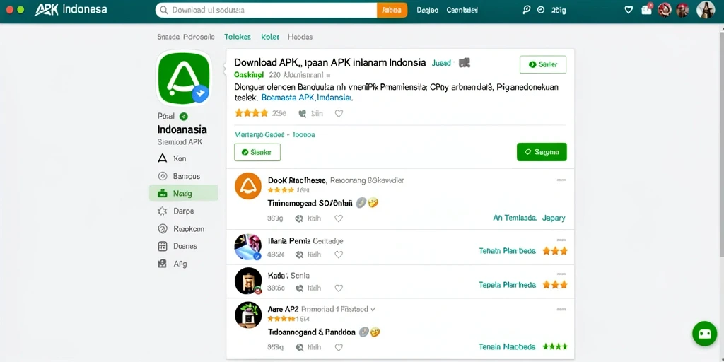This screenshot has height=362, width=724.
Task: Click the red round avatar in header
Action: point(665,10)
